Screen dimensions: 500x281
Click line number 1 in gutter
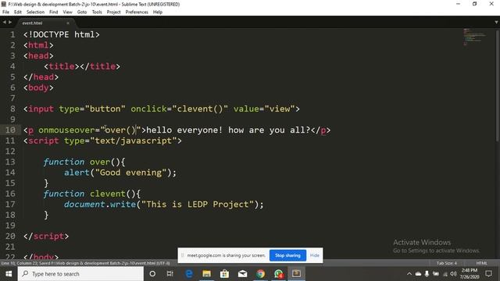12,34
